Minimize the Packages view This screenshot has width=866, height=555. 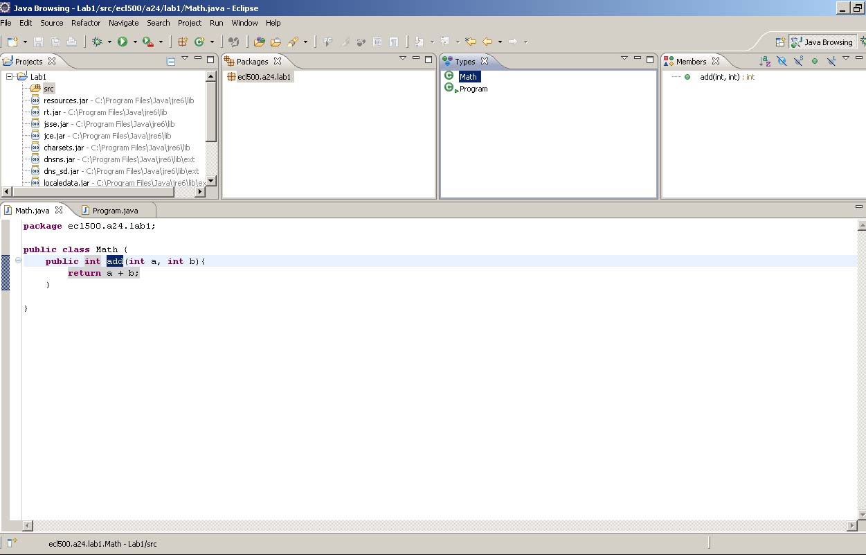pos(416,59)
